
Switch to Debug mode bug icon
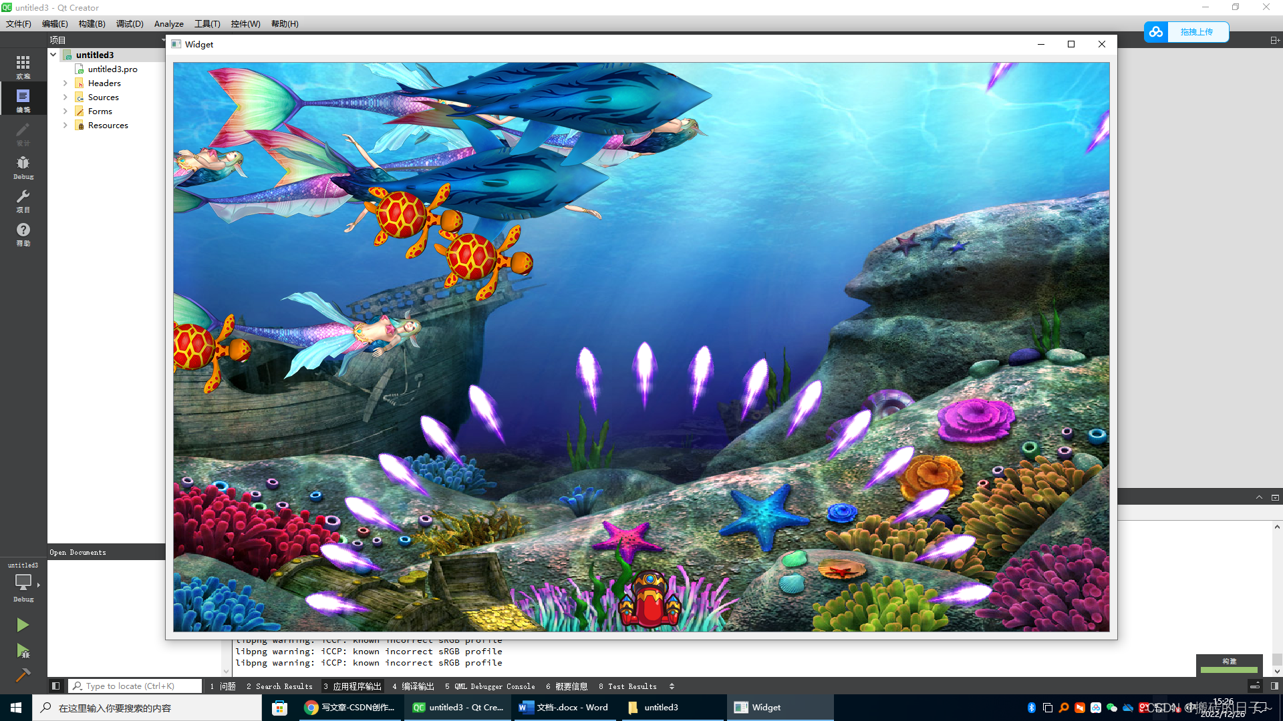point(23,167)
